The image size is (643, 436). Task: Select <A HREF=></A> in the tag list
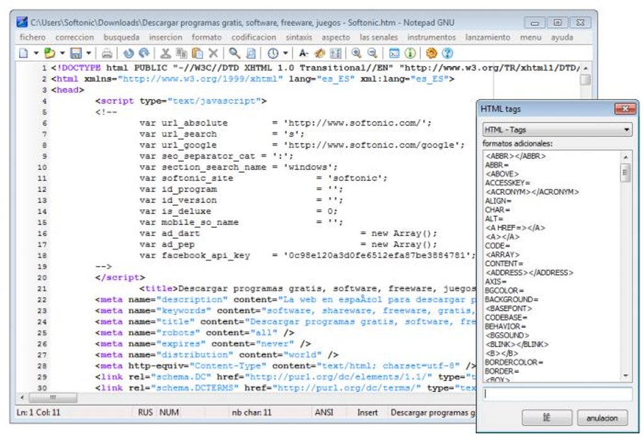coord(515,228)
